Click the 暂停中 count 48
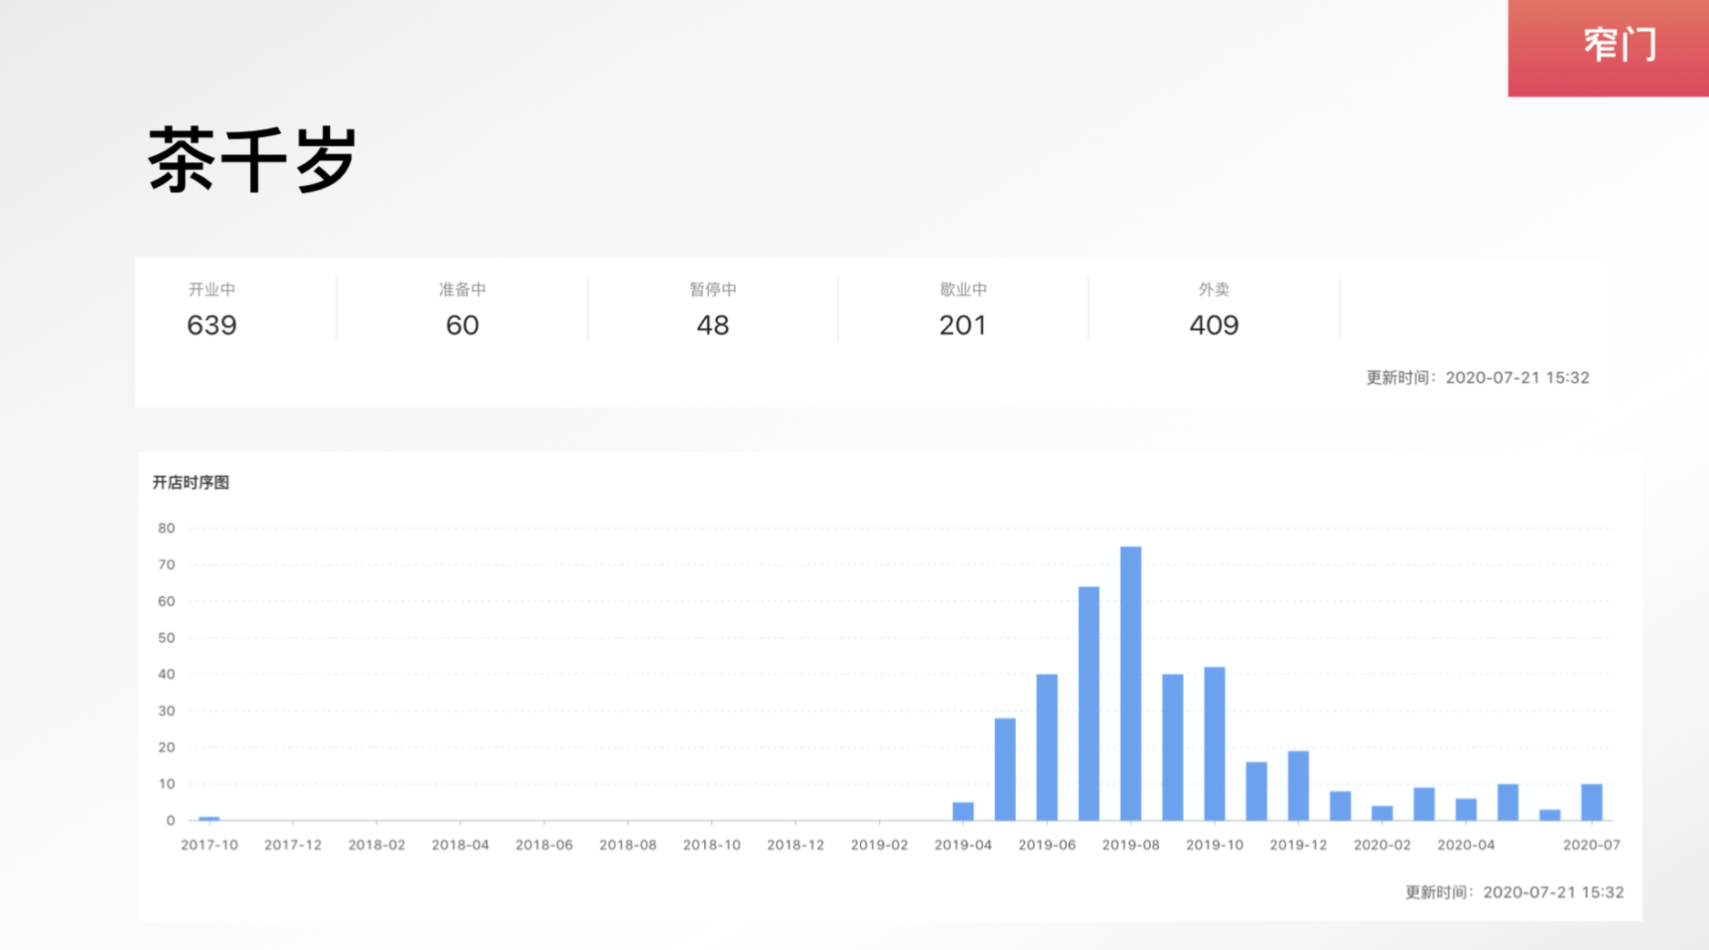This screenshot has width=1709, height=950. tap(712, 325)
